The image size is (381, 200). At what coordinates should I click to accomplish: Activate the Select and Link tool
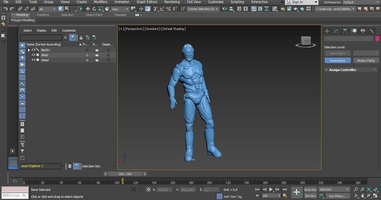[20, 9]
